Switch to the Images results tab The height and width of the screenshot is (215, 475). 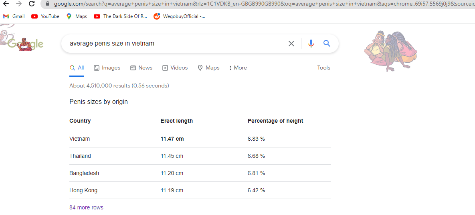tap(107, 68)
